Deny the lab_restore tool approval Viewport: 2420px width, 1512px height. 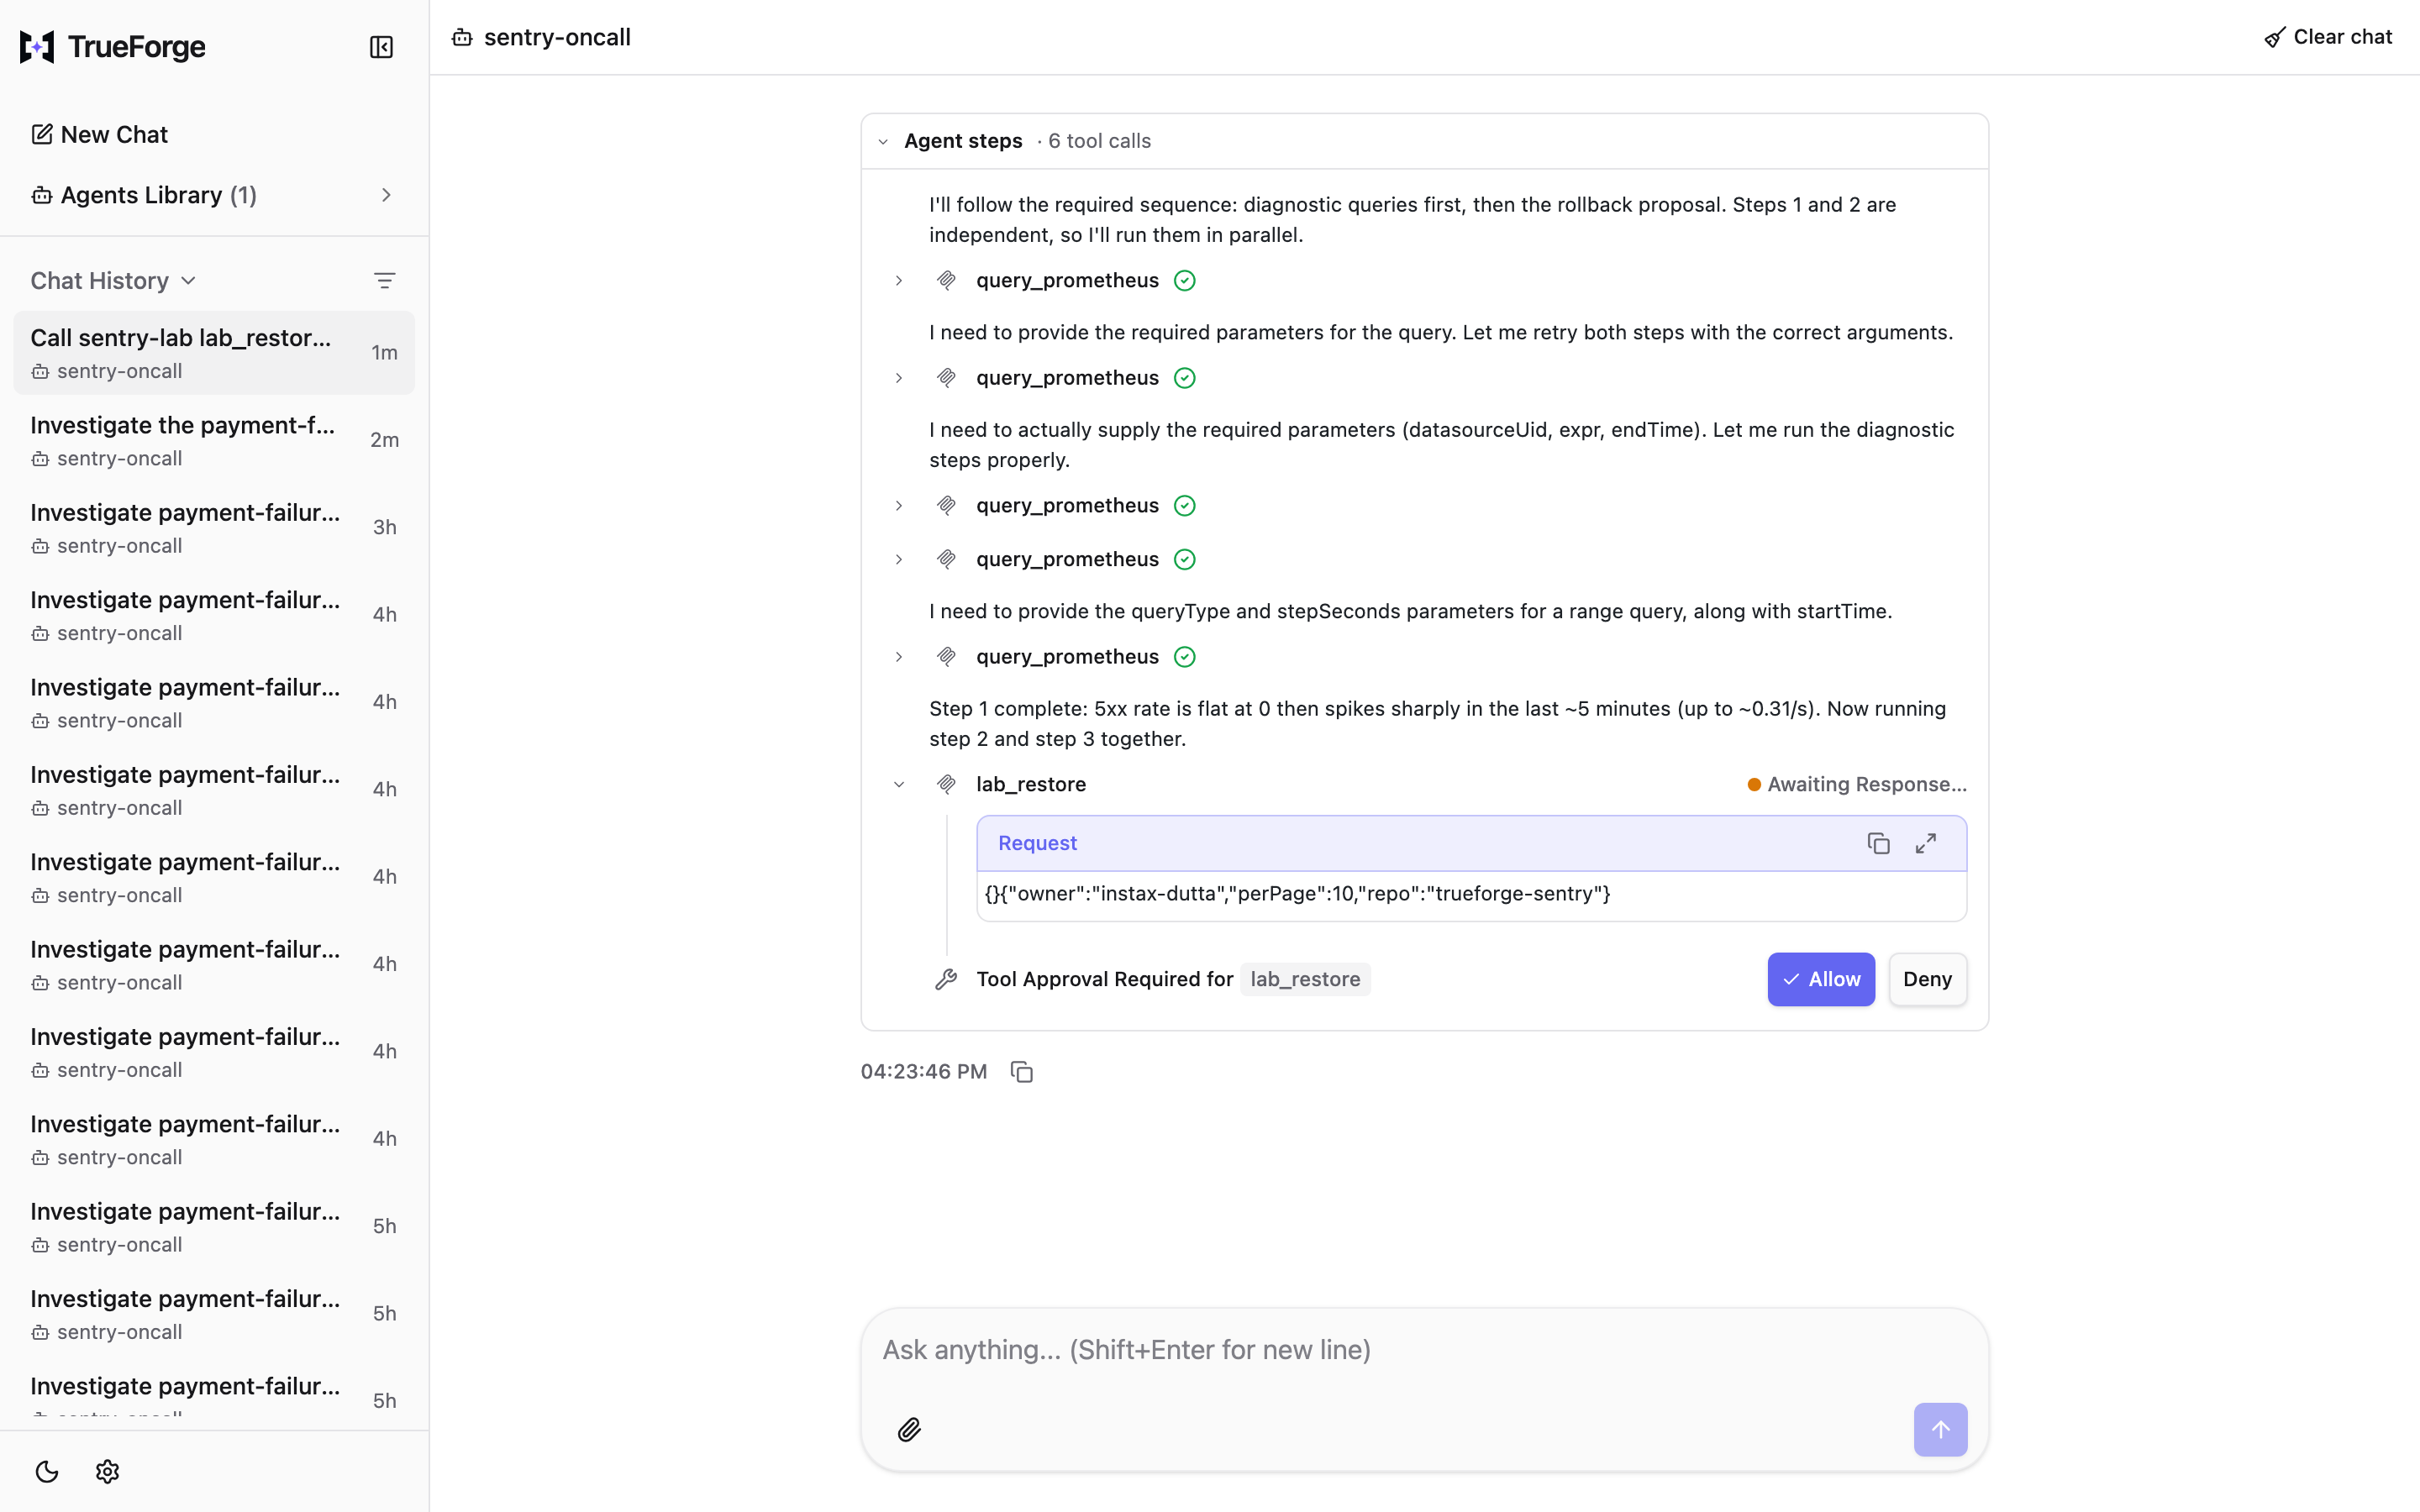[1926, 979]
